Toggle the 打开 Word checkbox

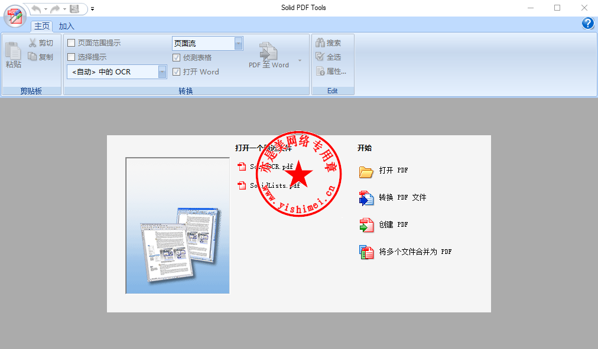pos(176,71)
